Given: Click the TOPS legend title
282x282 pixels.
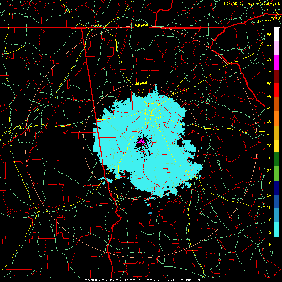Looking at the screenshot, I should point(275,19).
